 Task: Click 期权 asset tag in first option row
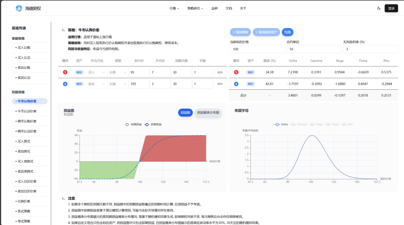tap(79, 73)
